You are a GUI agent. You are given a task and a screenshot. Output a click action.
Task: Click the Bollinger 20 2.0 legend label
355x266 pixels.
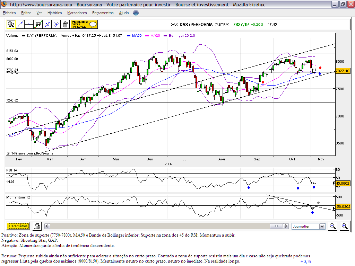coord(182,36)
